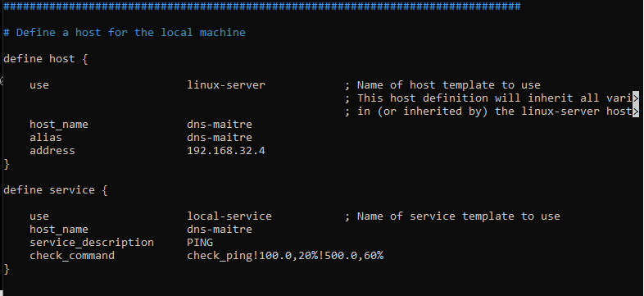Click the comment beginning "; This host definition will inherit"
Screen dimensions: 644x296
tap(492, 98)
